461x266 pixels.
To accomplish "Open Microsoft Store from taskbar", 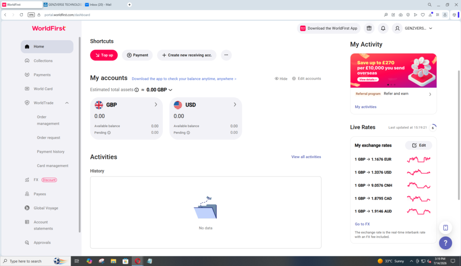I will click(126, 261).
